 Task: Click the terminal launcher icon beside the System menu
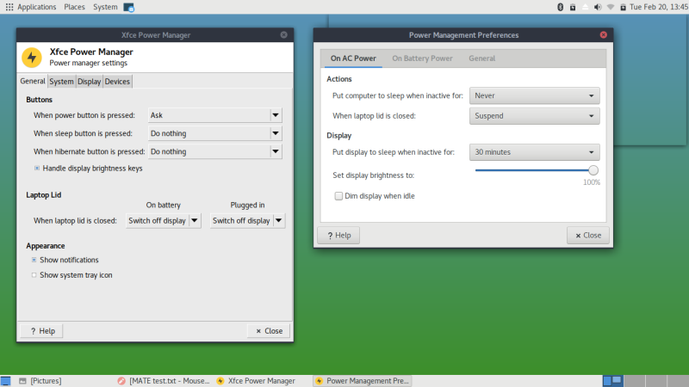(129, 7)
